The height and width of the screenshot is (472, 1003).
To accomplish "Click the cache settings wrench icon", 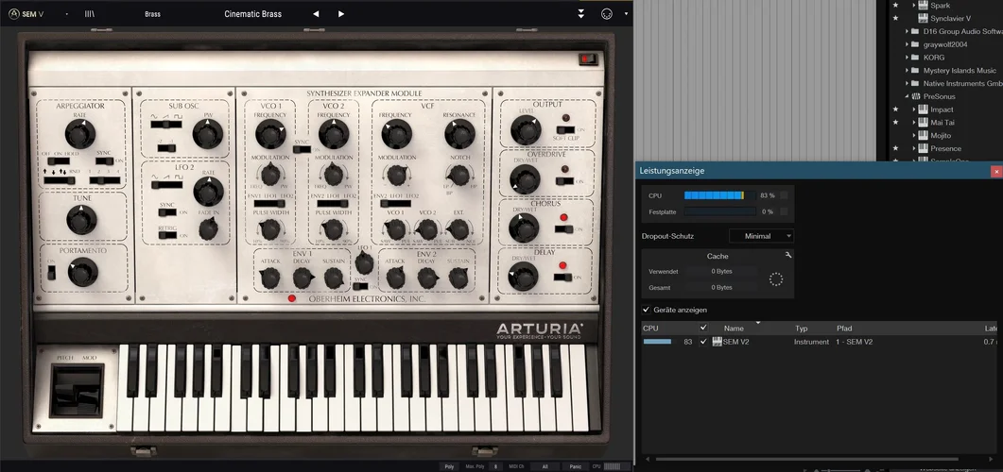I will tap(788, 255).
